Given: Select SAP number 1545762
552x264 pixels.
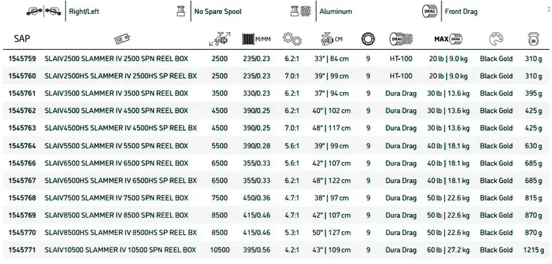Looking at the screenshot, I should point(22,111).
